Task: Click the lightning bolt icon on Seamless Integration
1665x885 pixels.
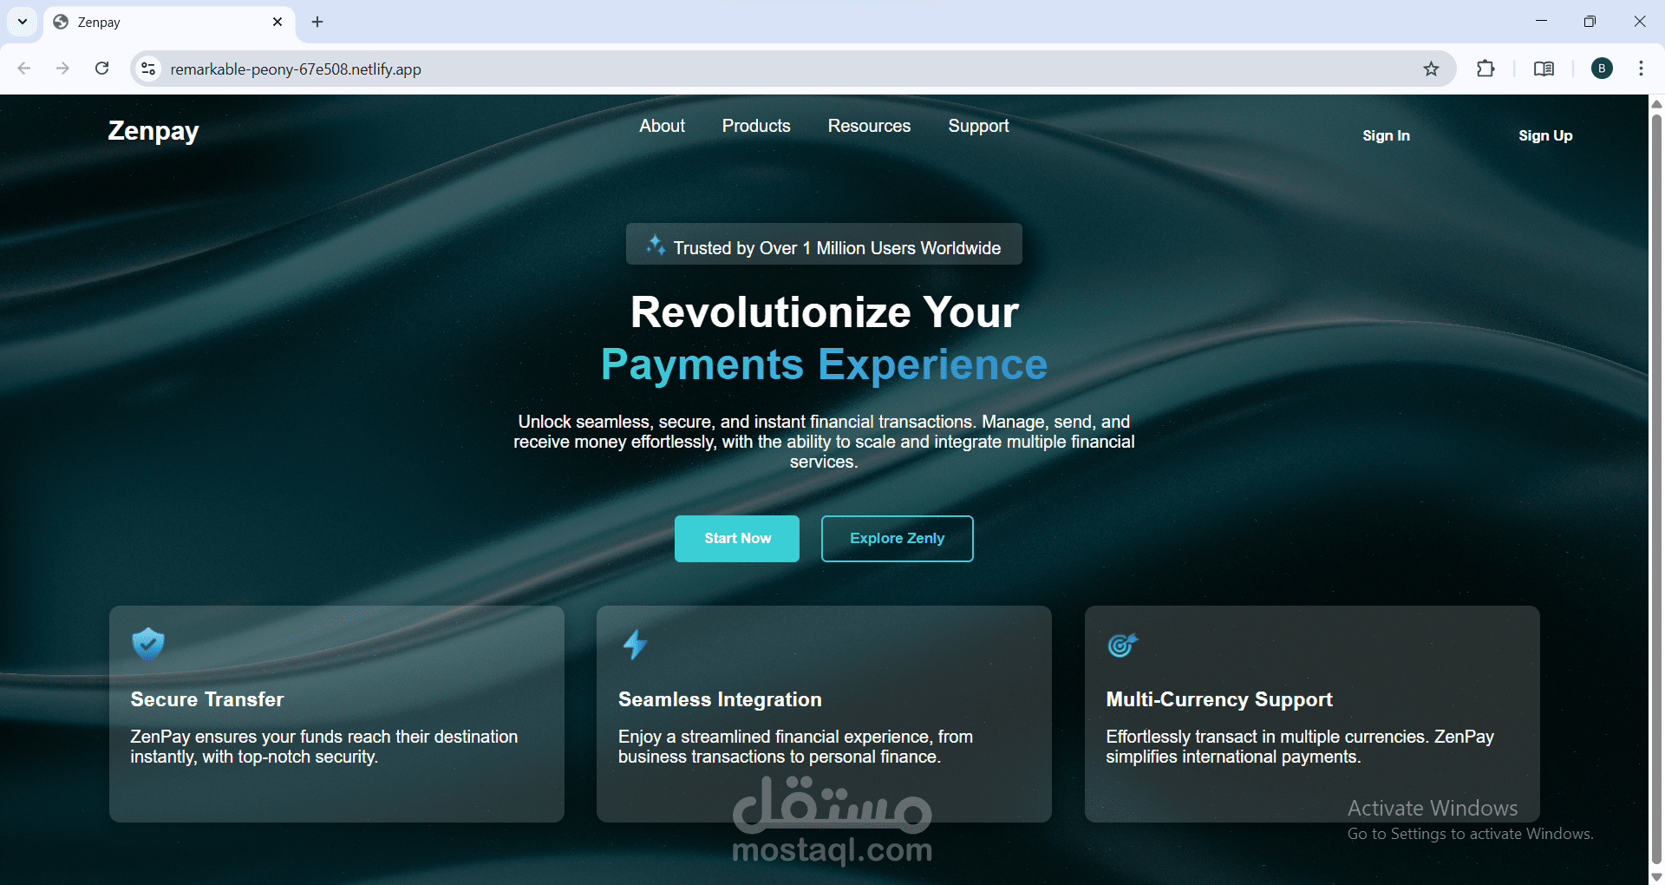Action: click(636, 645)
